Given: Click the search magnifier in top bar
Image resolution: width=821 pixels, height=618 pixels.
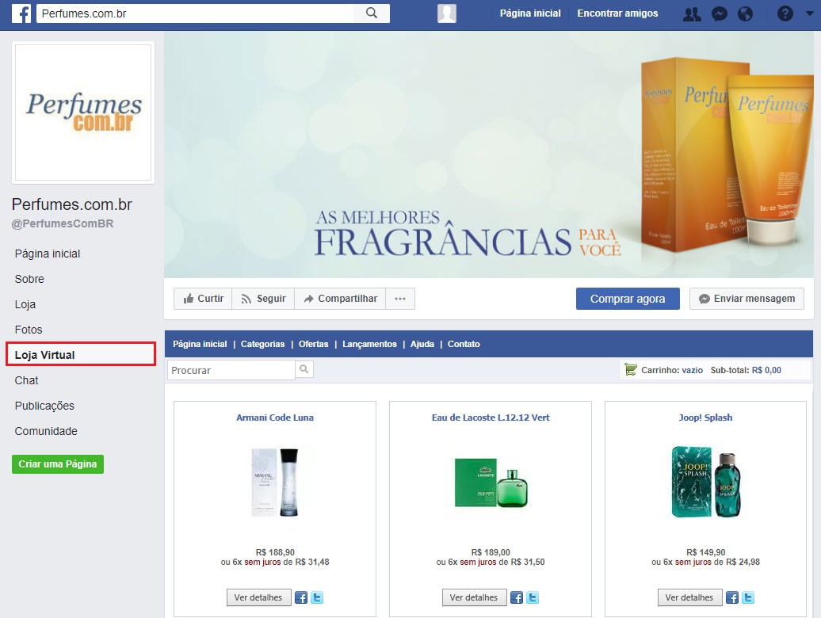Looking at the screenshot, I should point(371,13).
